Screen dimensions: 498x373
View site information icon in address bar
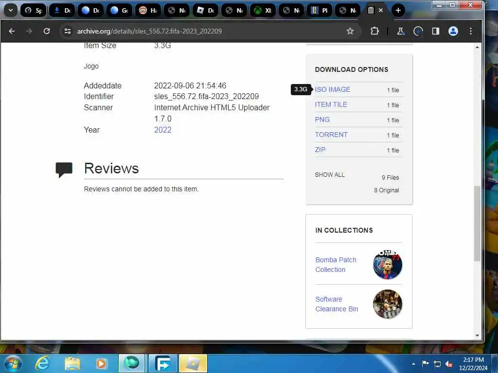coord(68,31)
